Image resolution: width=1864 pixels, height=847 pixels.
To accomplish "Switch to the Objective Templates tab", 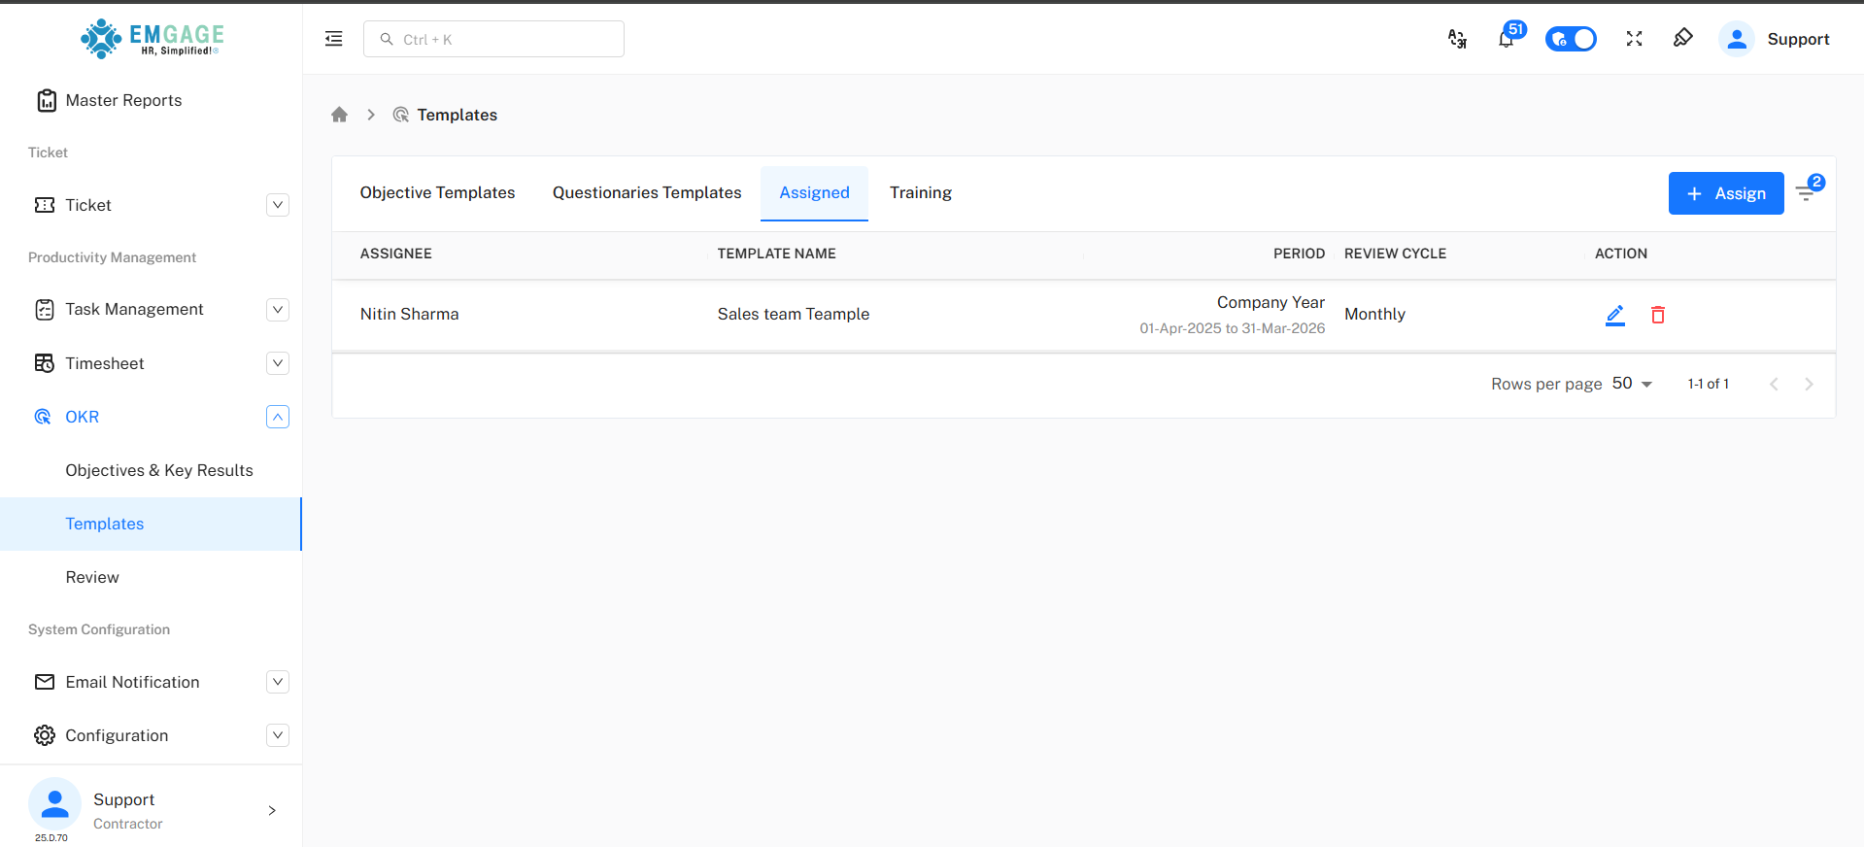I will click(x=437, y=192).
